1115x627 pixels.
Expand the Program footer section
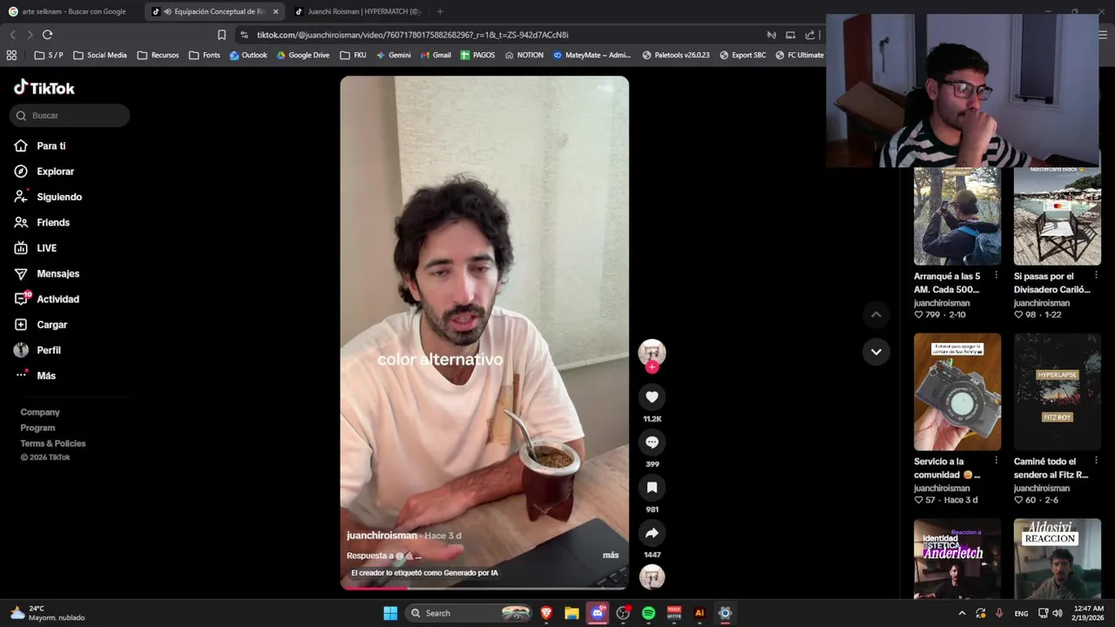pyautogui.click(x=37, y=428)
